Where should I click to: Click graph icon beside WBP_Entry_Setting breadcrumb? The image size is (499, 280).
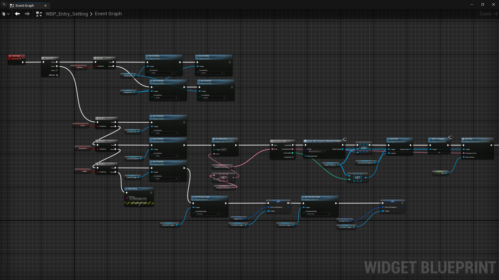point(39,14)
